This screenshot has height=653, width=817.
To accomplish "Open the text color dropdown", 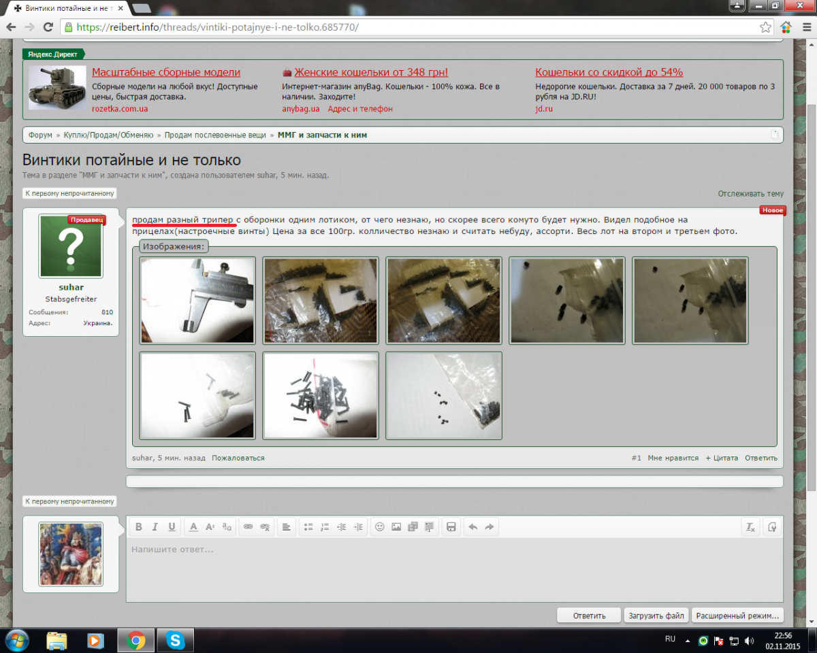I will pos(193,526).
